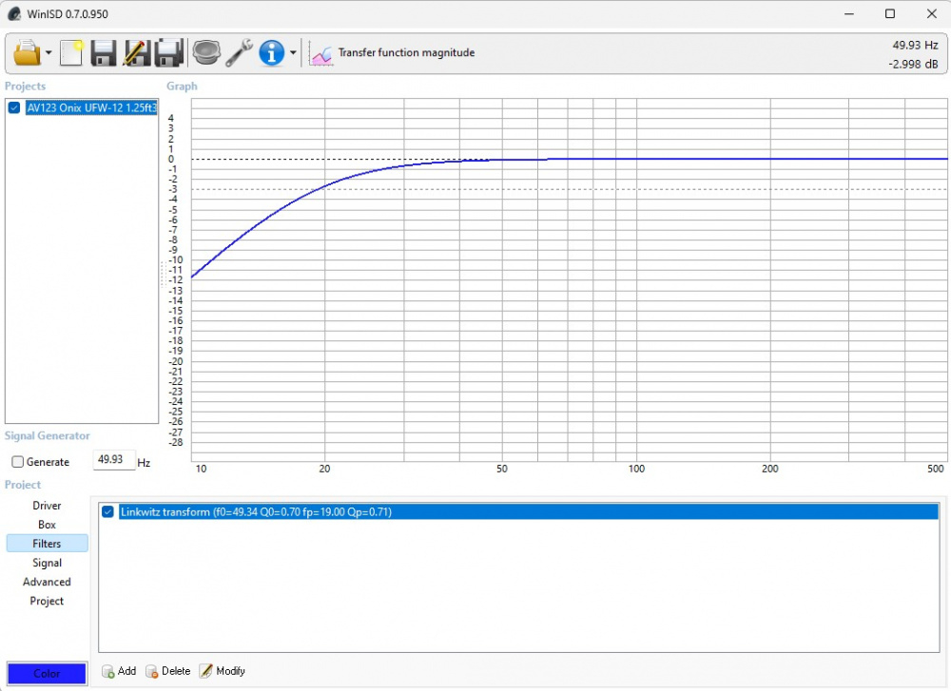Toggle the AV123 Onix UFW-12 project checkbox
Screen dimensions: 951x691
[x=14, y=108]
